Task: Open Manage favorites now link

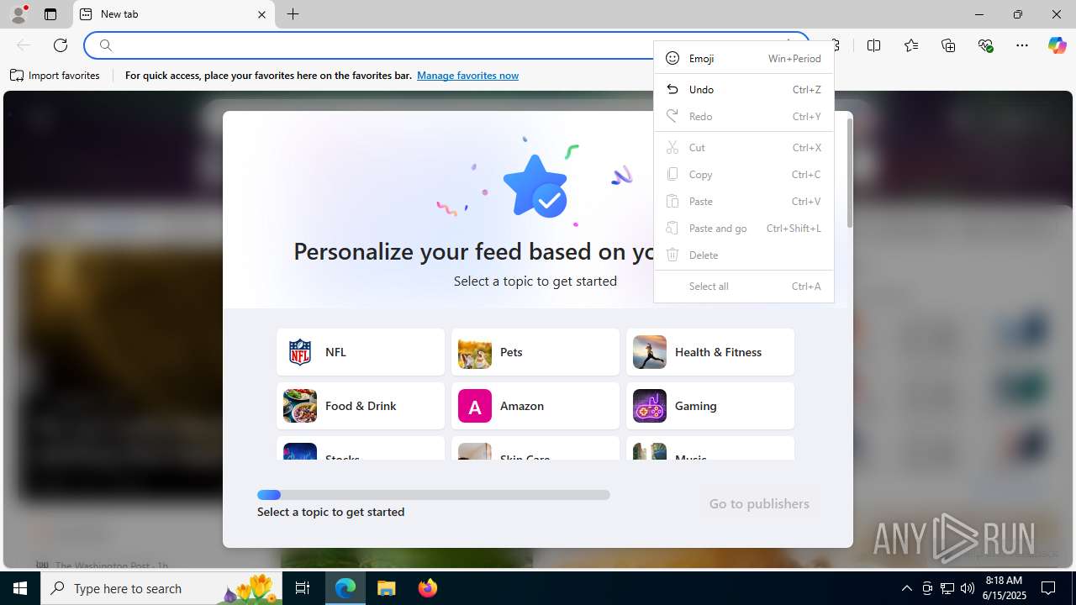Action: 467,76
